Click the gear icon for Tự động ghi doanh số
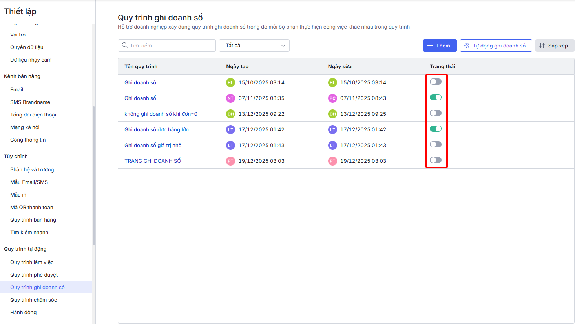This screenshot has width=575, height=324. pyautogui.click(x=467, y=46)
